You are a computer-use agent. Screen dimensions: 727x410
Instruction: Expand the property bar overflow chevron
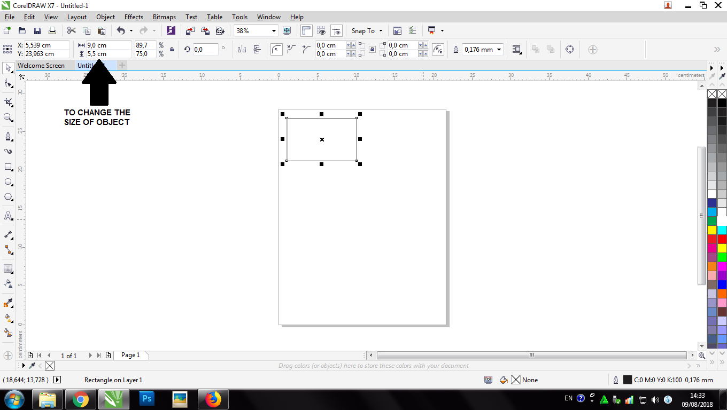coord(717,50)
